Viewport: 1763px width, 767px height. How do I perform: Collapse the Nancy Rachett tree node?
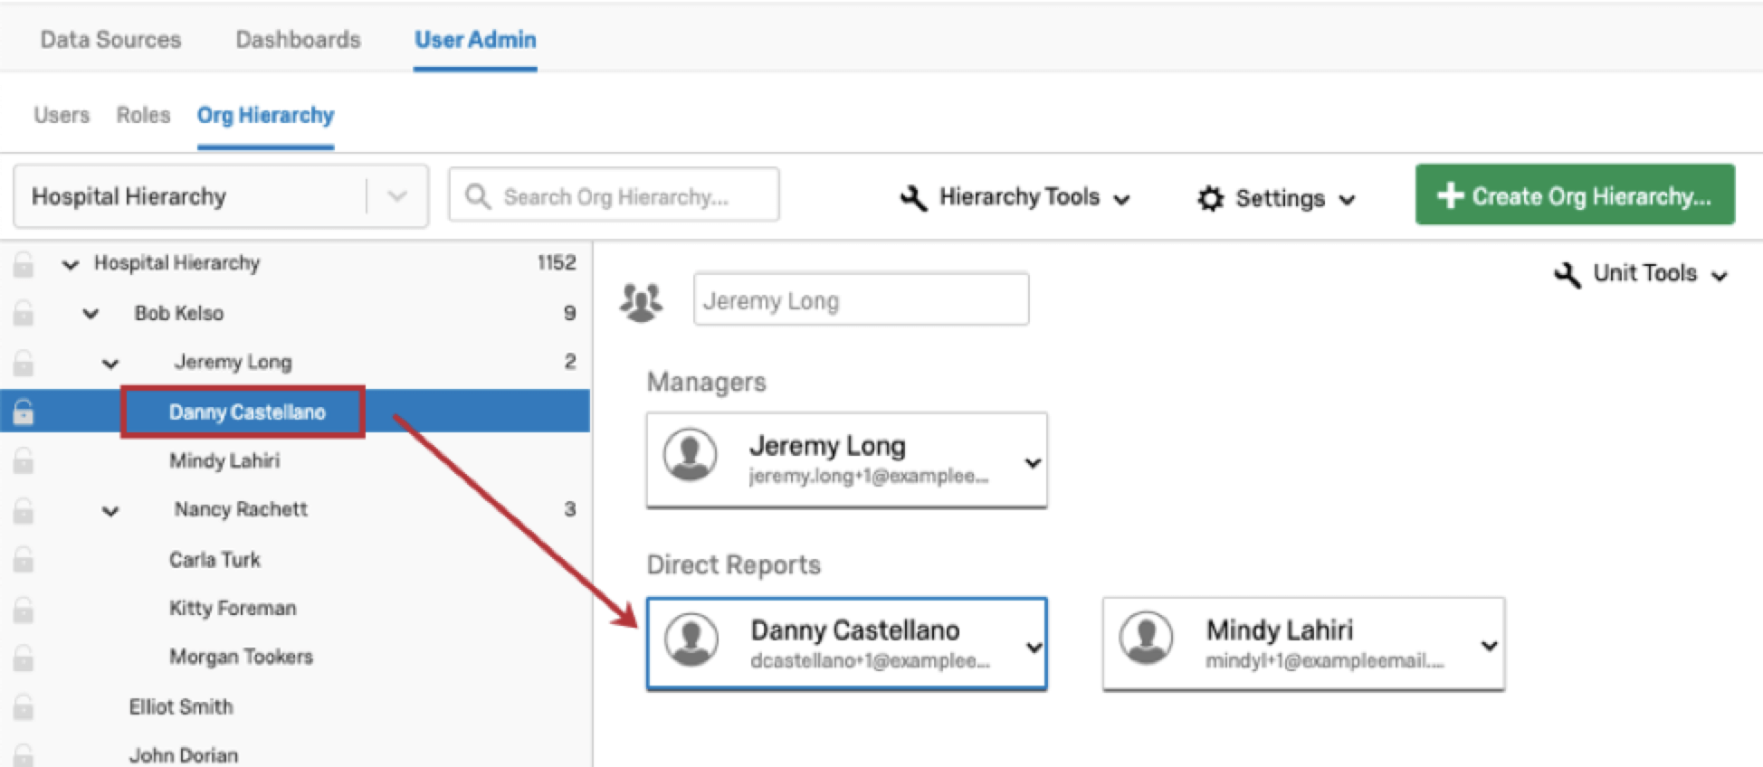[x=110, y=511]
